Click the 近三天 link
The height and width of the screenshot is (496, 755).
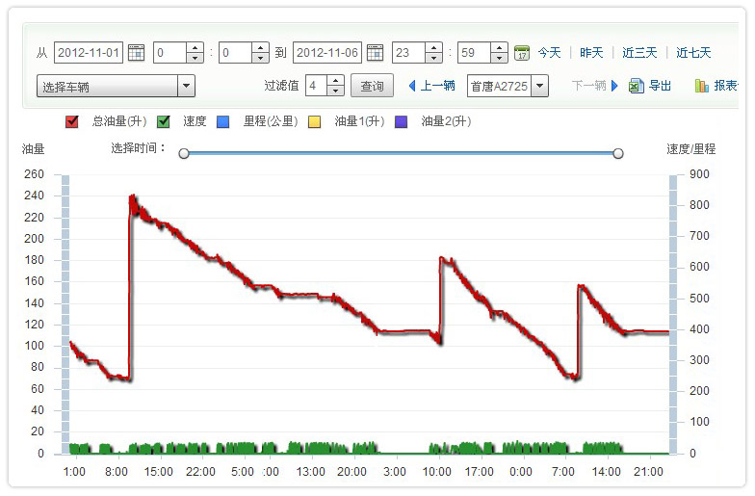(639, 52)
